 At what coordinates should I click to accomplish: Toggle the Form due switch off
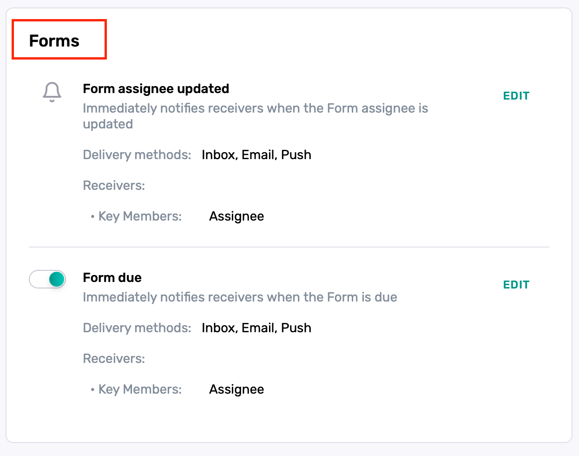click(x=47, y=279)
